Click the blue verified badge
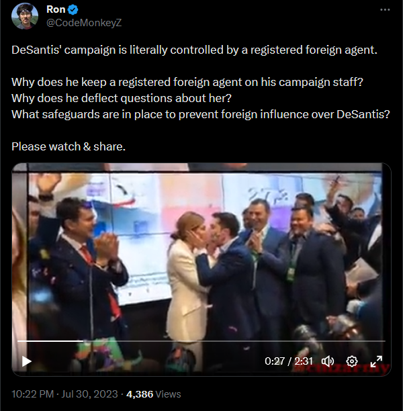 pyautogui.click(x=73, y=9)
